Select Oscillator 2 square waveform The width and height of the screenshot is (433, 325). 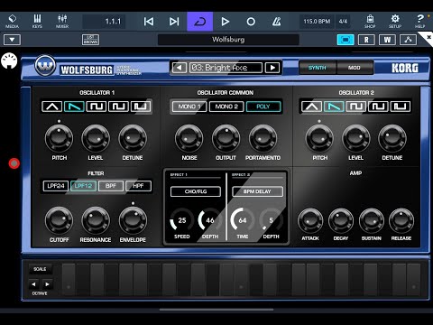356,107
